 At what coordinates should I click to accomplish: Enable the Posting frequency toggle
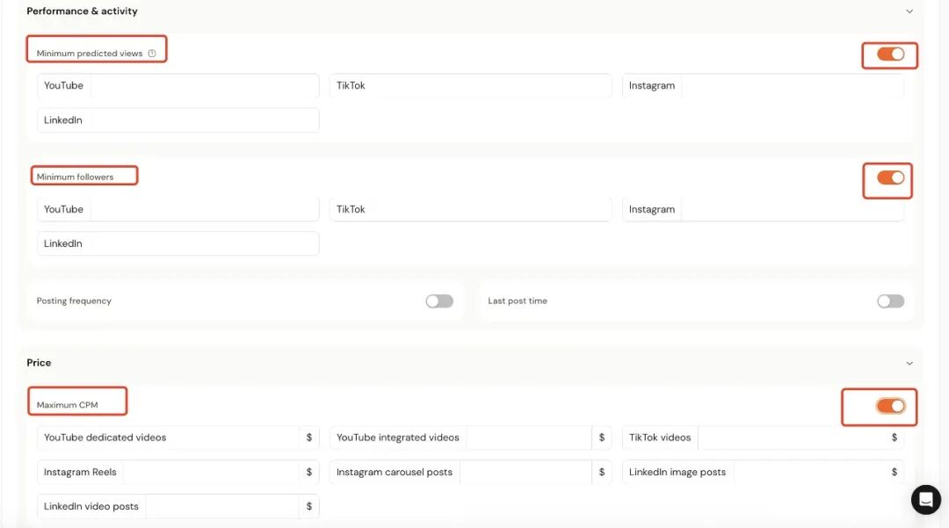tap(439, 301)
